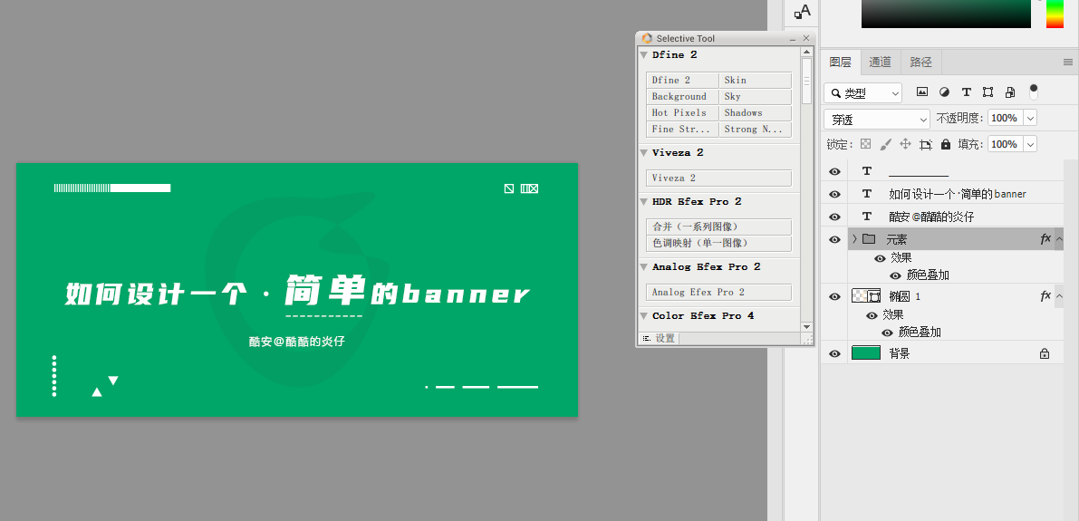Click the green hue spectrum strip

click(1055, 14)
